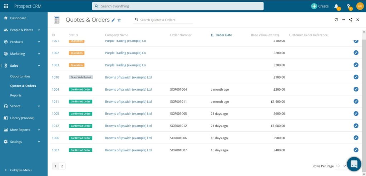Open order ID 1010 link
This screenshot has width=366, height=176.
(x=55, y=77)
